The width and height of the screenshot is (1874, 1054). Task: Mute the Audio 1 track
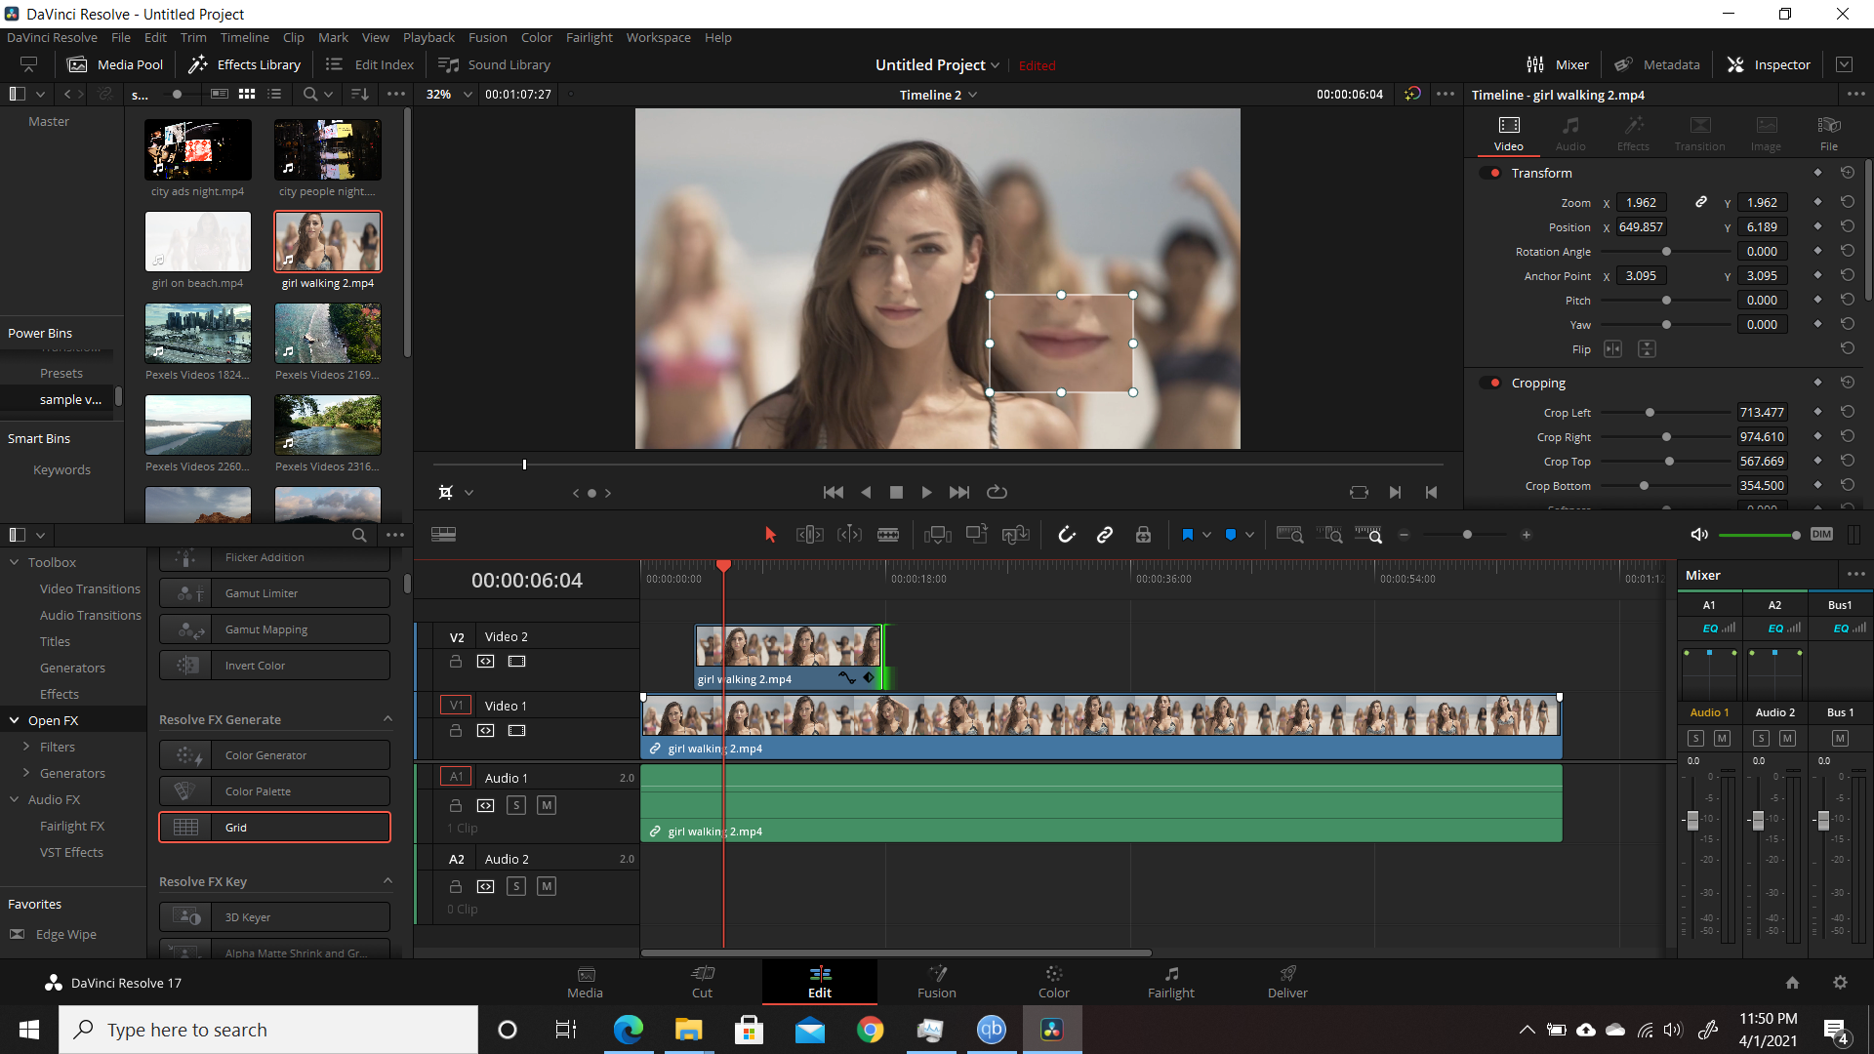[547, 805]
